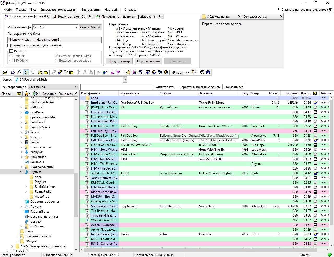
Task: Select Верхняя Первая Буква radio option
Action: click(57, 56)
